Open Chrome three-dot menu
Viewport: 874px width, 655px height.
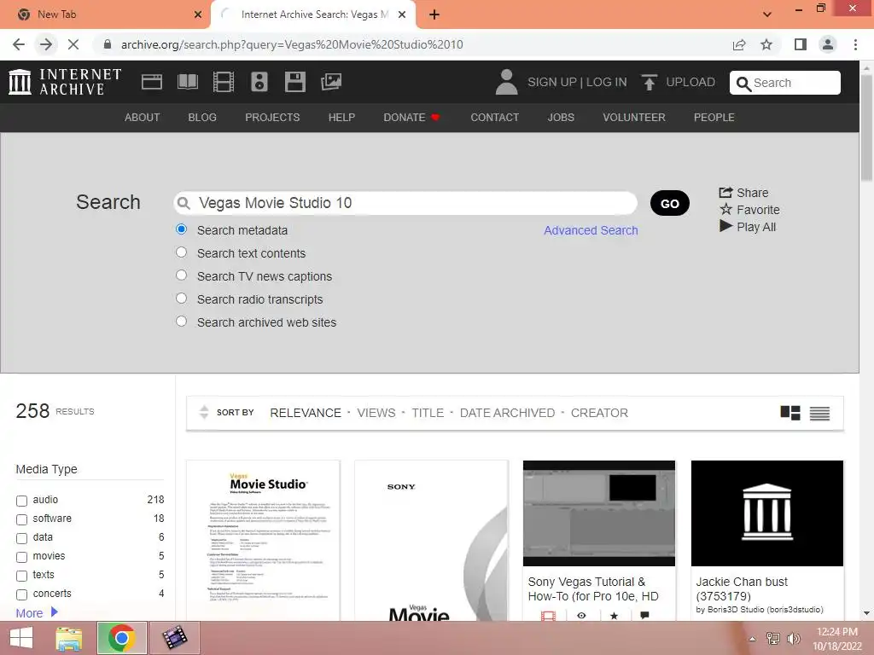(x=855, y=44)
